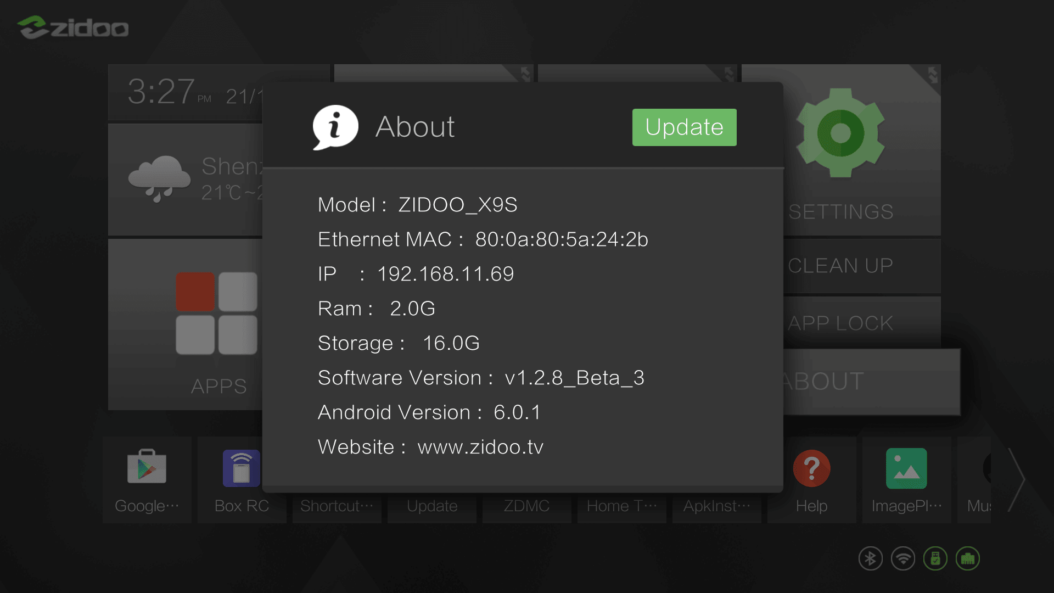Open the Help app
The height and width of the screenshot is (593, 1054).
coord(811,479)
